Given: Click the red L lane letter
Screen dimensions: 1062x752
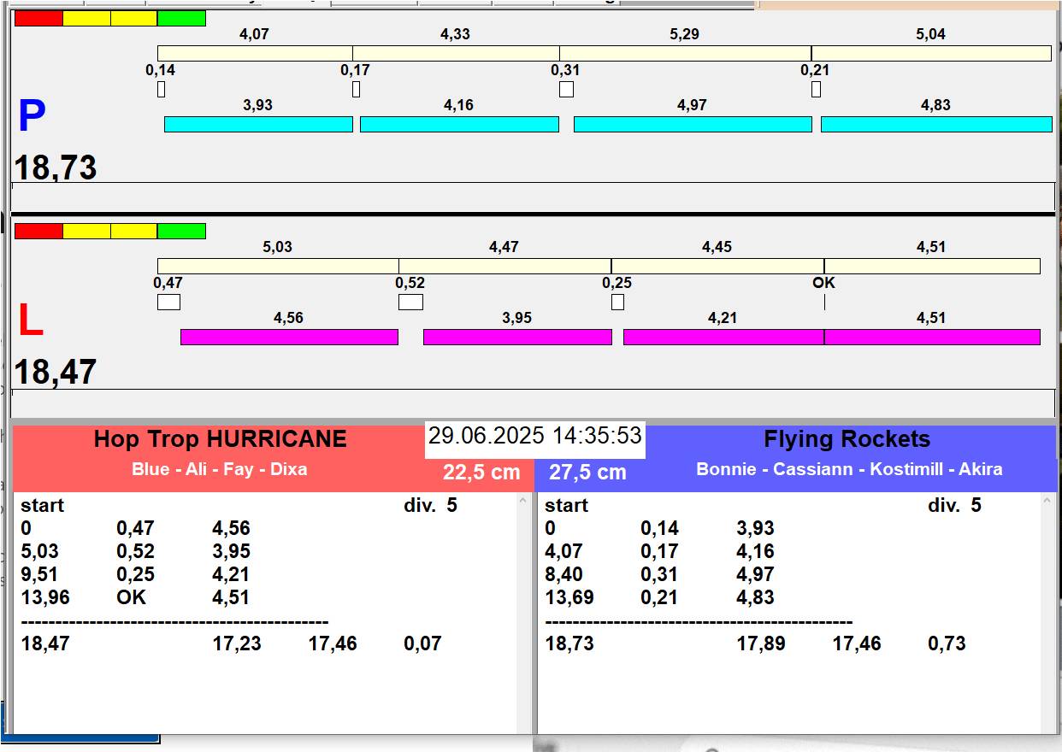Looking at the screenshot, I should pos(30,321).
